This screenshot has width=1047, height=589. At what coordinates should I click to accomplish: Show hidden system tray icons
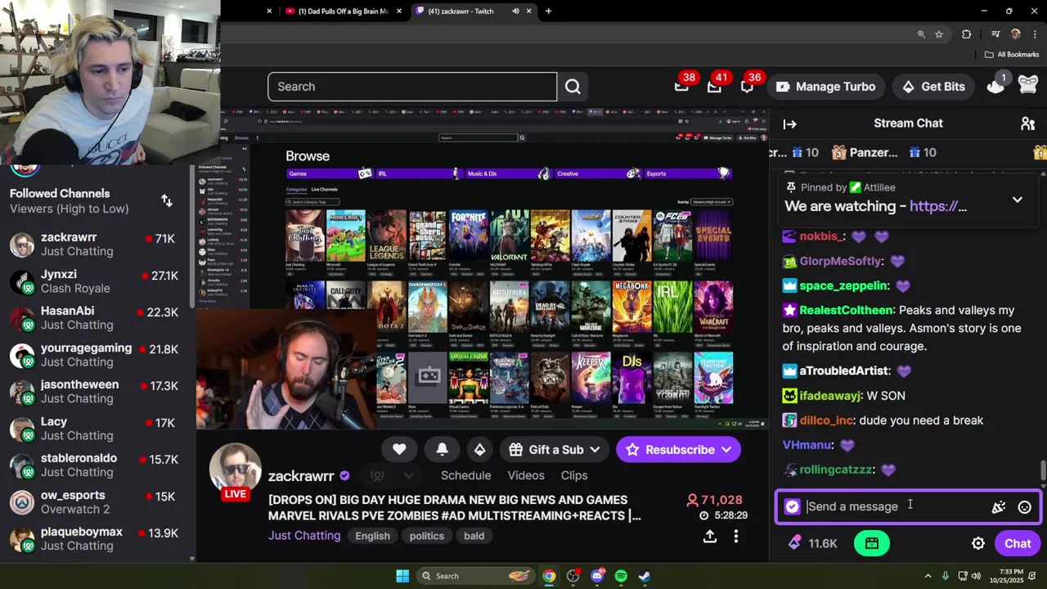(x=927, y=576)
